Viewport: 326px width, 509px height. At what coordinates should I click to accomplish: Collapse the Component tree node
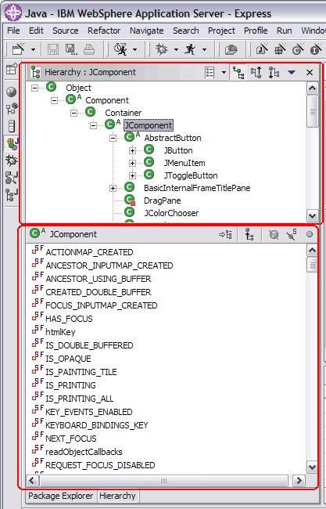55,101
